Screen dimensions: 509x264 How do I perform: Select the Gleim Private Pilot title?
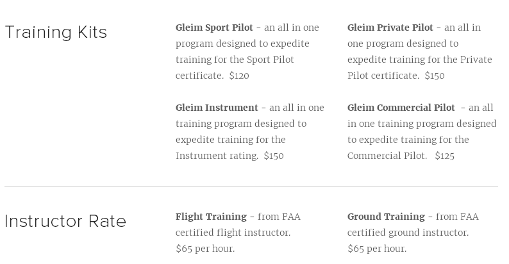[x=390, y=28]
